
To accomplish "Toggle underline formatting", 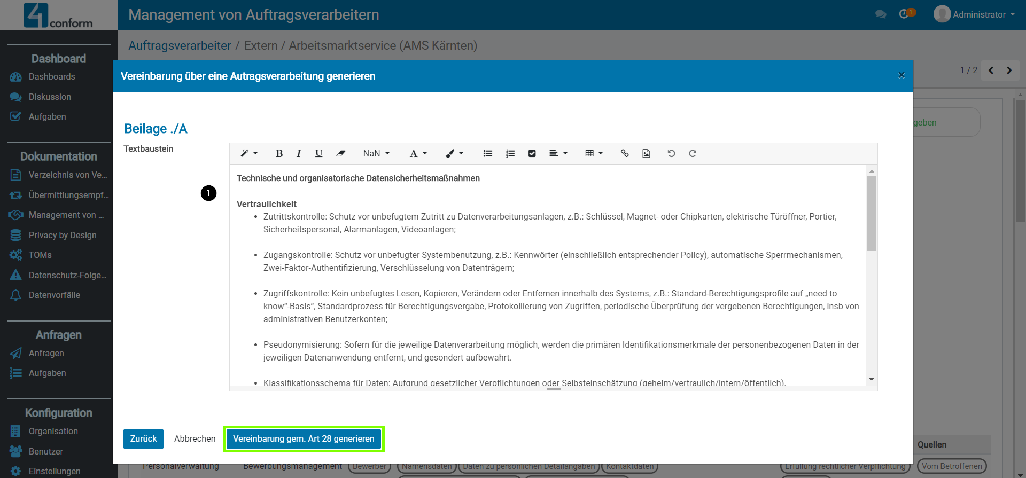I will [318, 154].
